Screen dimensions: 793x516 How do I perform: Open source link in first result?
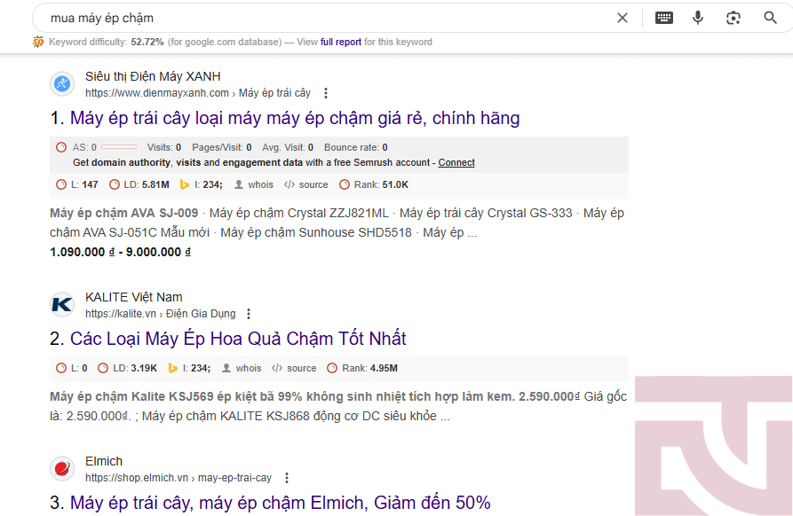point(313,184)
